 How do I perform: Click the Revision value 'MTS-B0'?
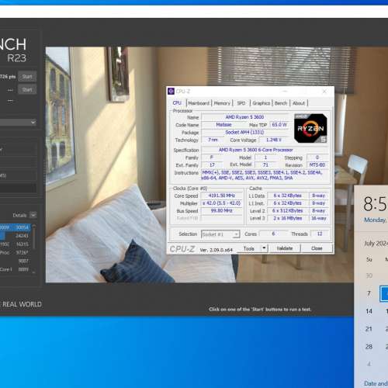(317, 165)
